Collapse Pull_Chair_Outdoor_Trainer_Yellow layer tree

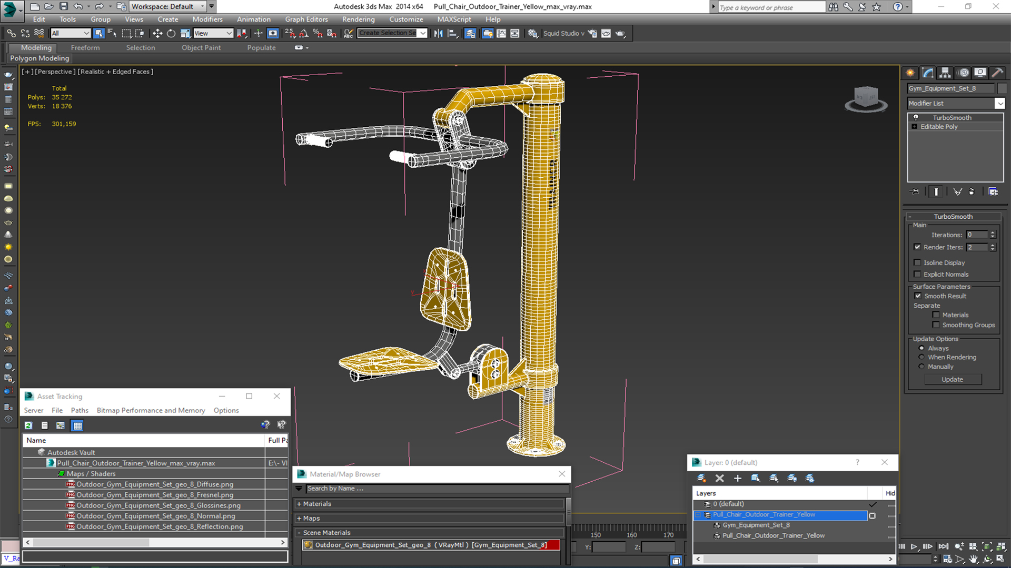click(x=698, y=515)
